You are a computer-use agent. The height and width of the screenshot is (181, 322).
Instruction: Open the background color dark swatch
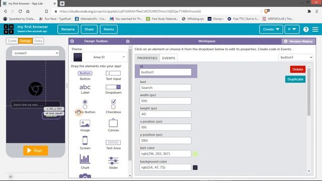(195, 167)
